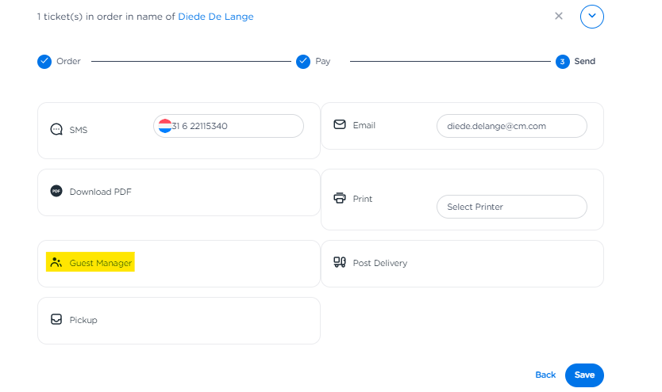
Task: Click the Guest Manager people icon
Action: point(56,263)
